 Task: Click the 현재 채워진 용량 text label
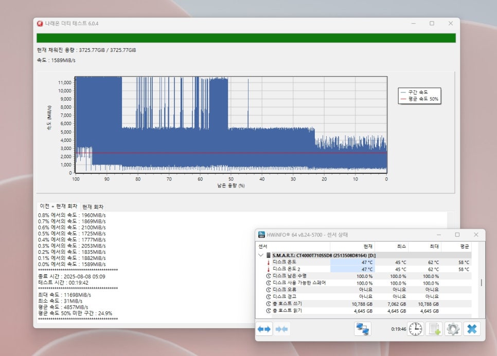pyautogui.click(x=86, y=50)
